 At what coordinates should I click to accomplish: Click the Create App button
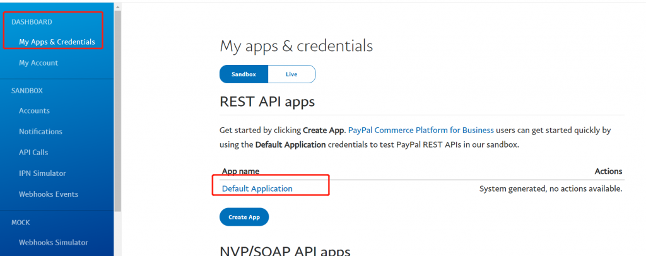tap(244, 217)
